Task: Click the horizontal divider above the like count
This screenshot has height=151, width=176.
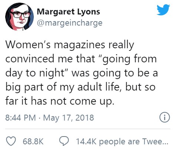Action: (88, 129)
